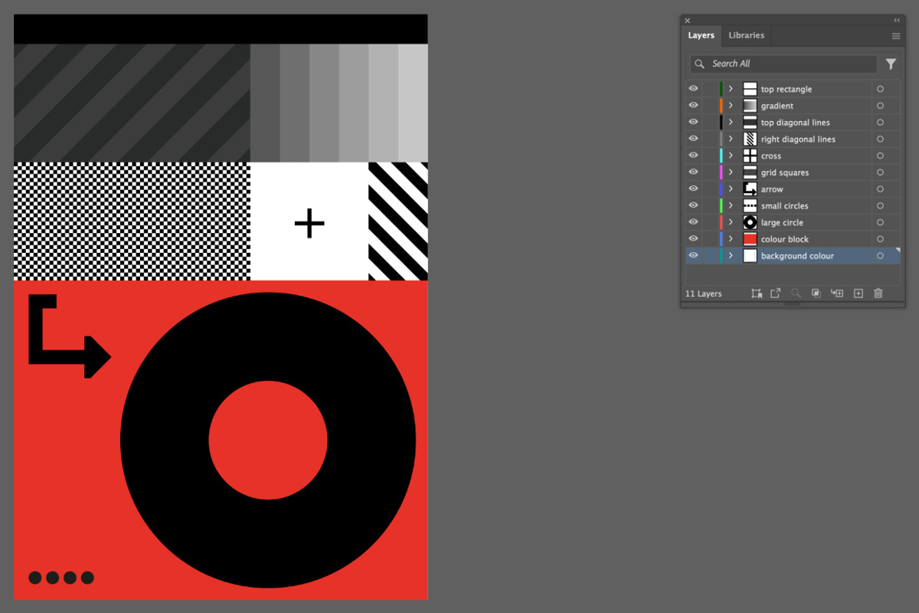Toggle visibility of colour block layer
Screen dimensions: 919x613
pos(694,239)
